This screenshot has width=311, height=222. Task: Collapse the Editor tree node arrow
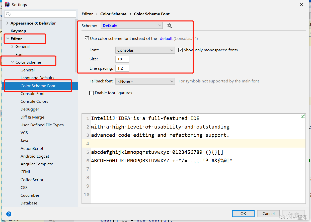tap(8, 39)
